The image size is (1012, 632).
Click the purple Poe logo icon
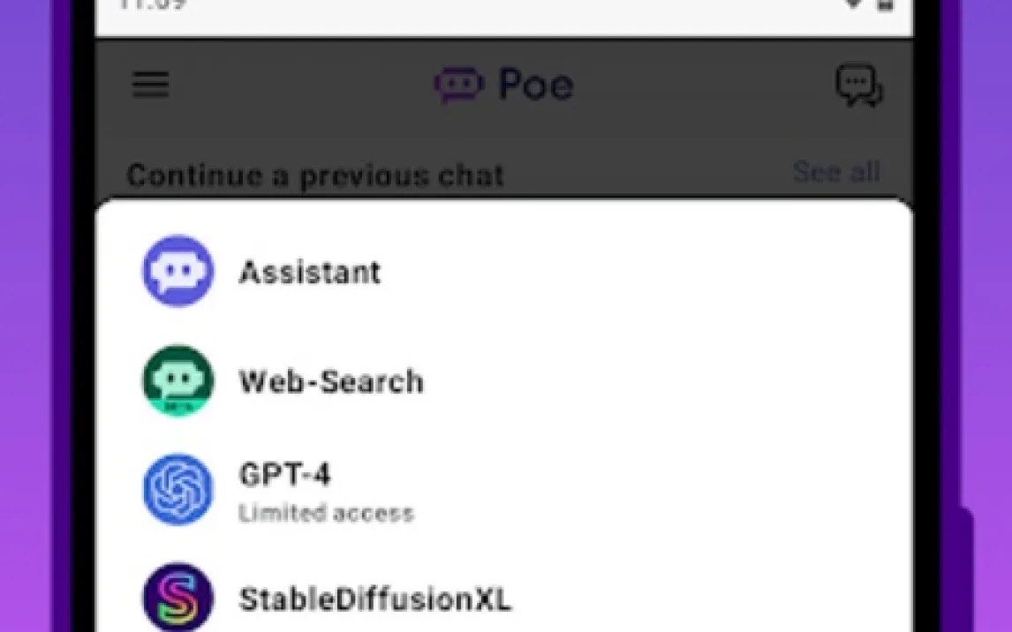tap(459, 86)
